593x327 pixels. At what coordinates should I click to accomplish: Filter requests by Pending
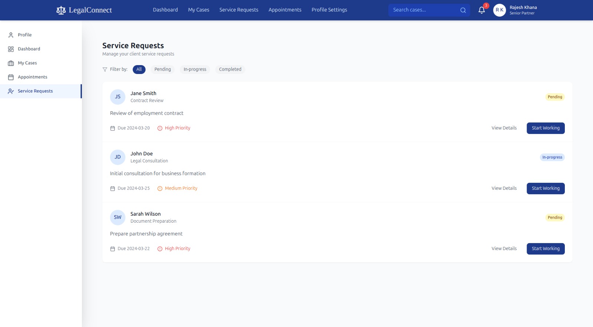click(163, 69)
